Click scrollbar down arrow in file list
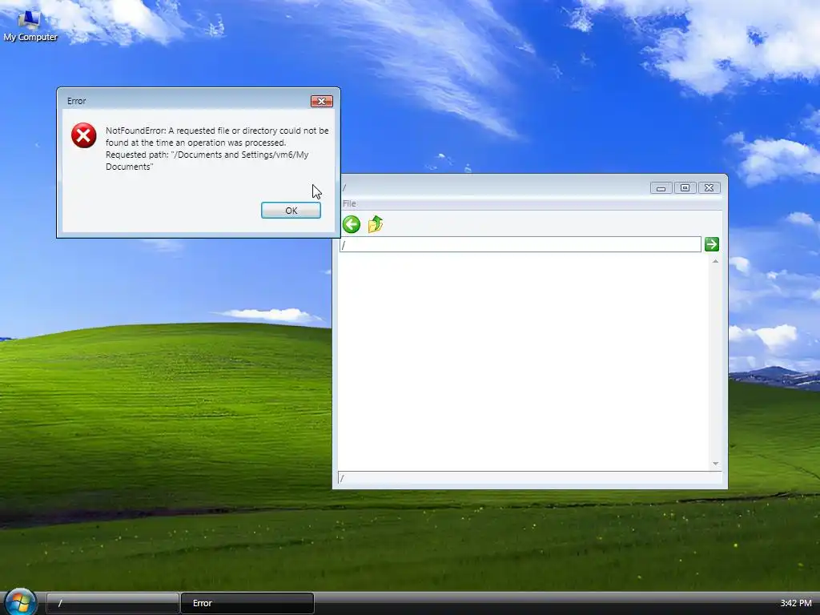The width and height of the screenshot is (820, 615). pos(715,464)
